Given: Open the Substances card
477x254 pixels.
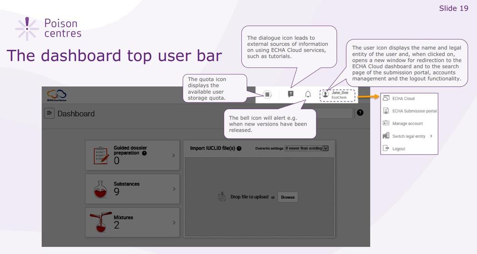Looking at the screenshot, I should tap(132, 189).
